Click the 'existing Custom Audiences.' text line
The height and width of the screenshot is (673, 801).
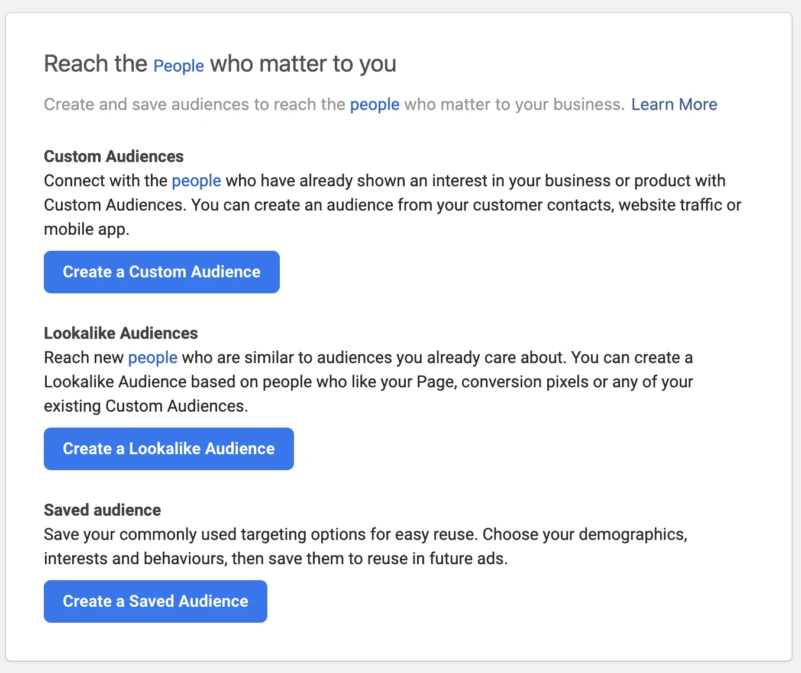(x=146, y=406)
